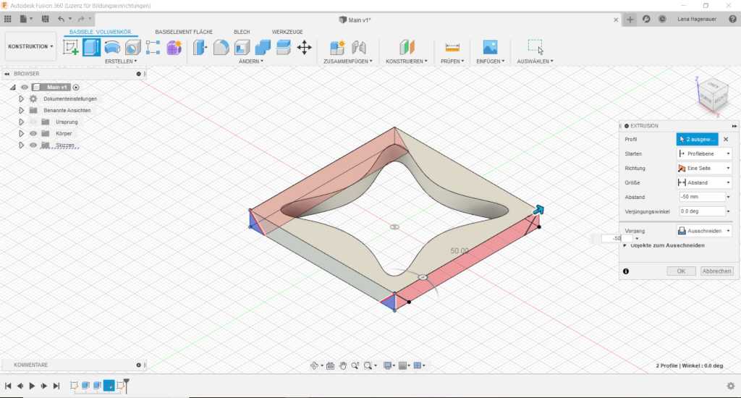Click the Lena Hagenauer account name
The image size is (741, 398).
pyautogui.click(x=697, y=20)
